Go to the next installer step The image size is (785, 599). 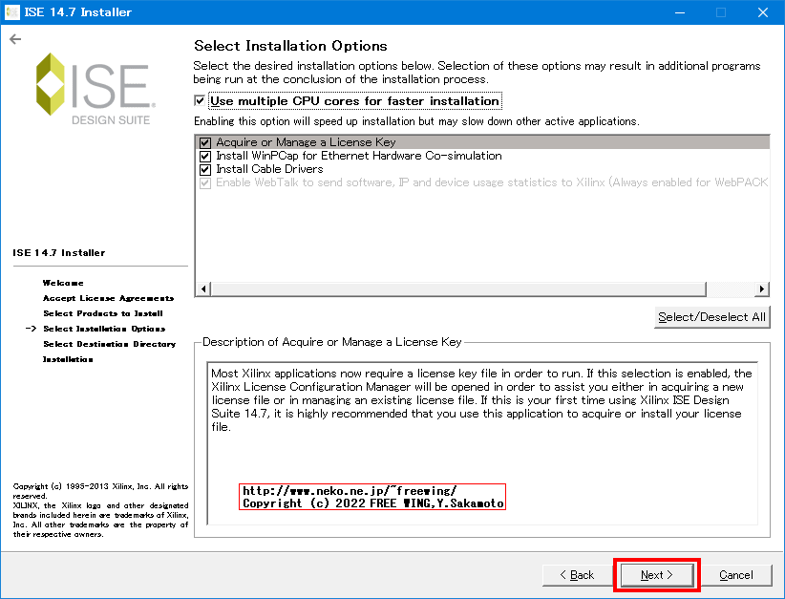[657, 575]
